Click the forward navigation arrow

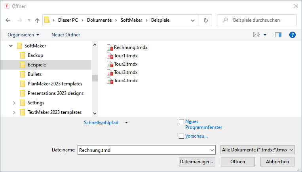tap(20, 20)
